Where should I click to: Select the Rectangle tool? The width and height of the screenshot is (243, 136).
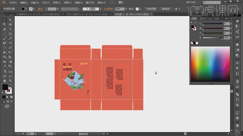click(x=10, y=34)
